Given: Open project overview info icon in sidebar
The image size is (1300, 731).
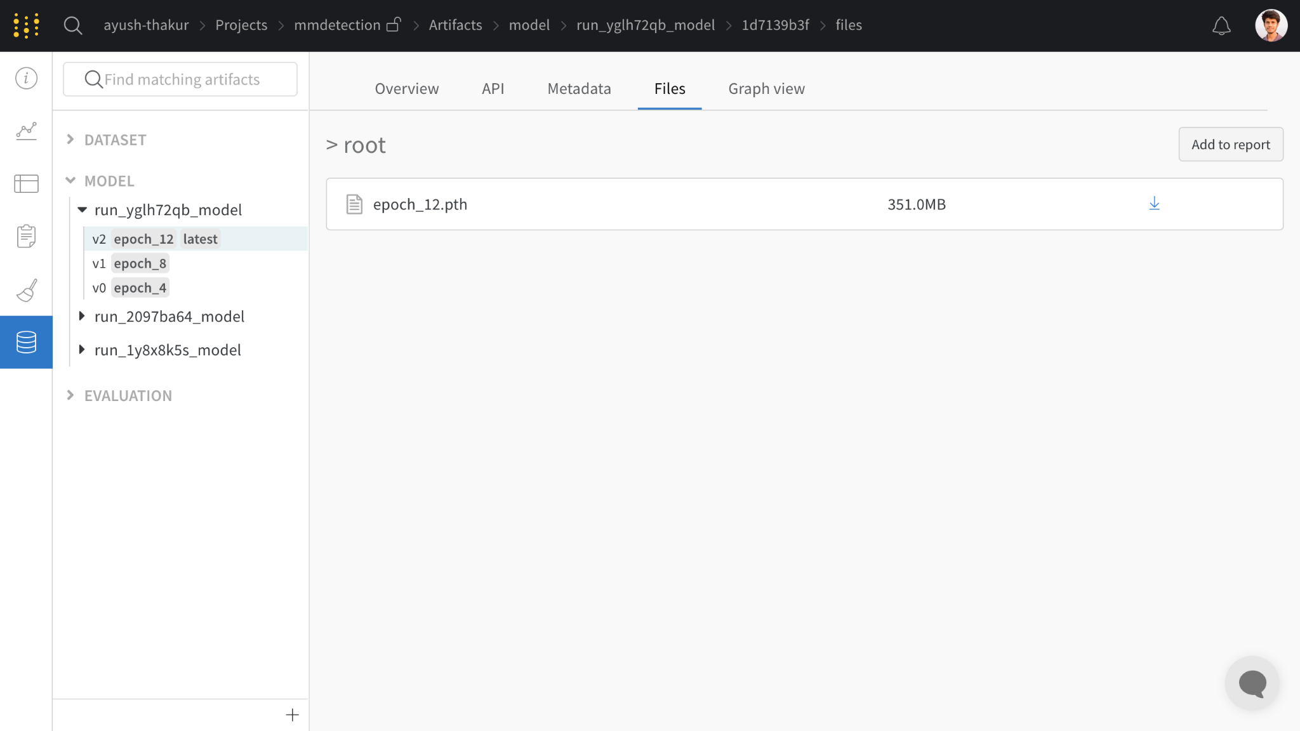Looking at the screenshot, I should click(26, 78).
